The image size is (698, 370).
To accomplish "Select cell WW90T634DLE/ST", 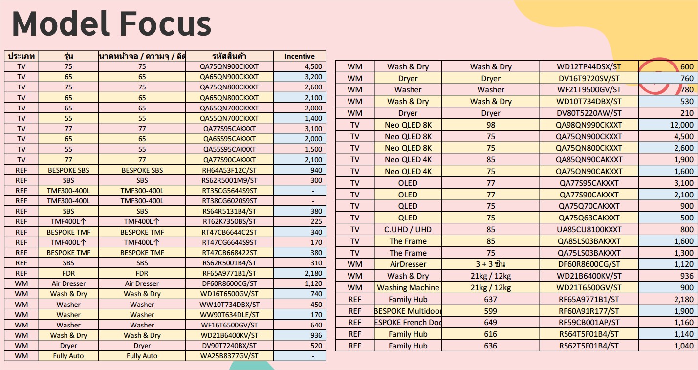I will pyautogui.click(x=229, y=315).
